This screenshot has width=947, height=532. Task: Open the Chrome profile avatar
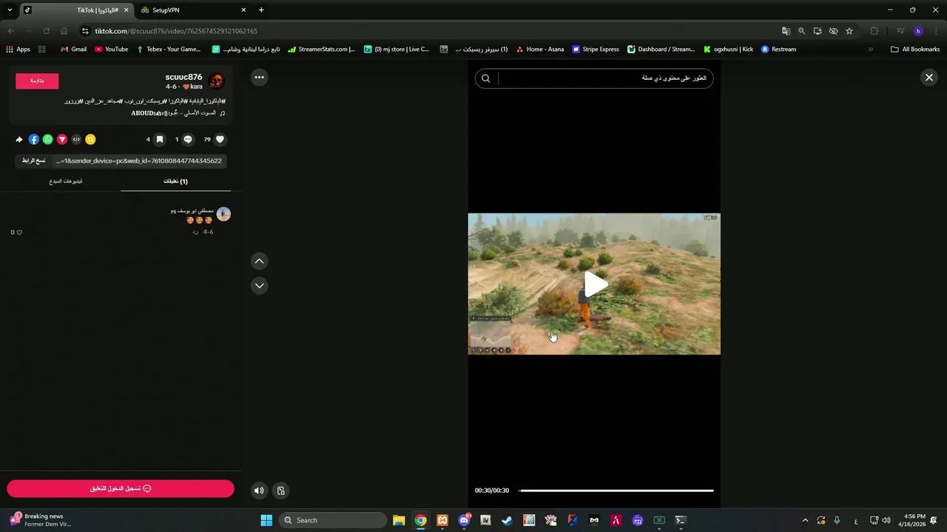(918, 31)
